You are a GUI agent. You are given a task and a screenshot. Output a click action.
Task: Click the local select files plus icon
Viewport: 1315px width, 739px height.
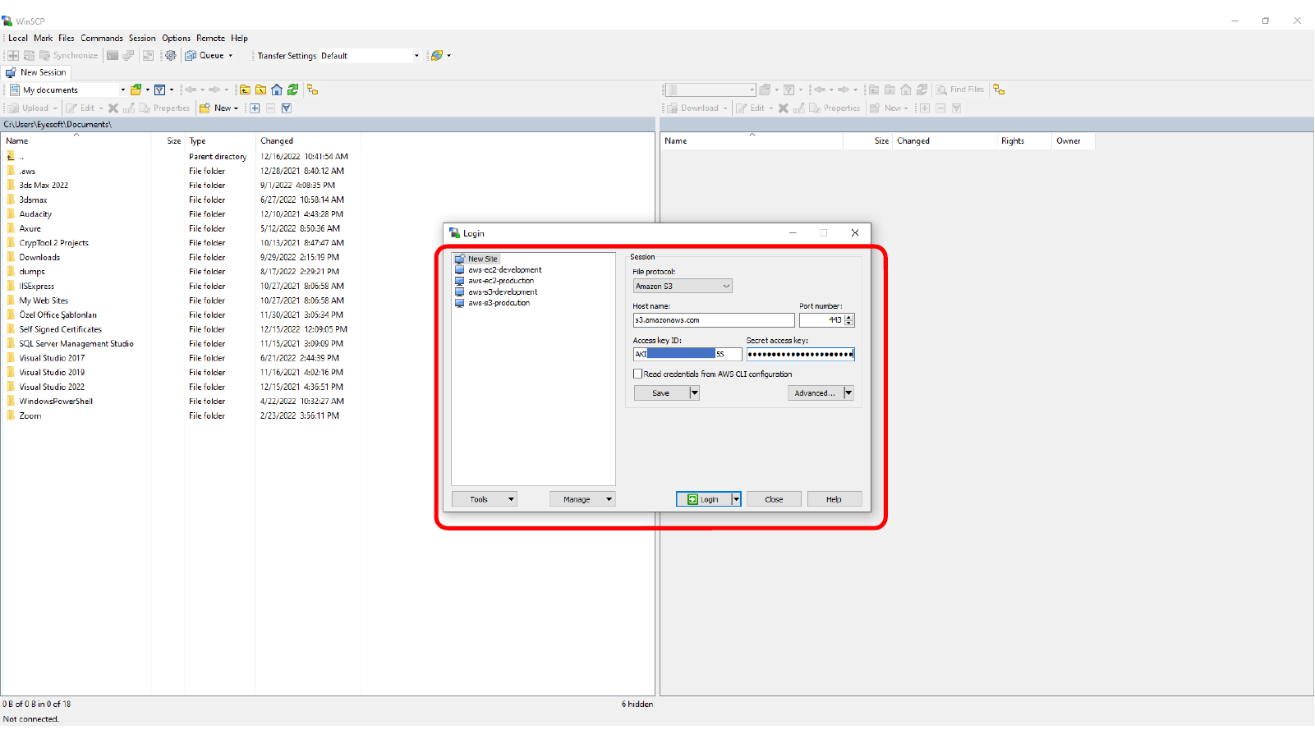tap(255, 108)
